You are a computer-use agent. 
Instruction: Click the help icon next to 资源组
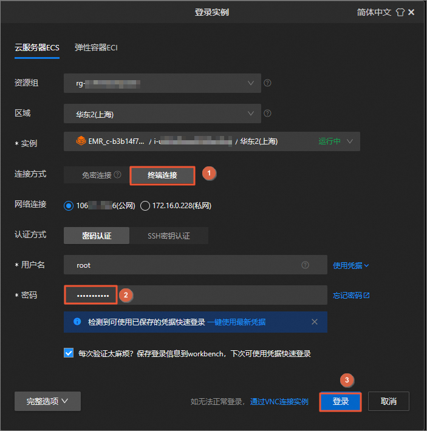pos(267,83)
